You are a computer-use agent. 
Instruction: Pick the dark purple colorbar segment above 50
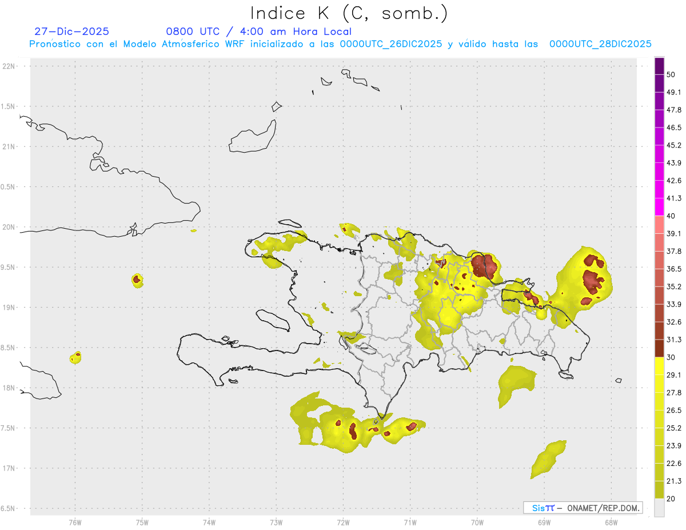[660, 66]
